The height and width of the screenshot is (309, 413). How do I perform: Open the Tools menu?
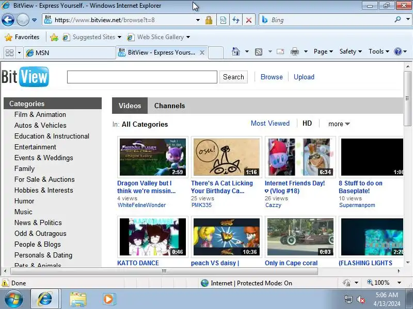coord(379,51)
